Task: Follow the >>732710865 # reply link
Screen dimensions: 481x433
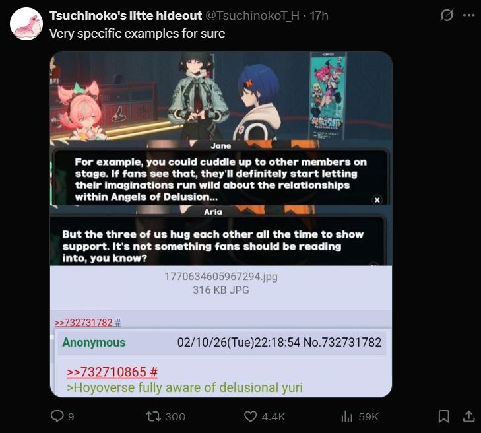Action: [x=112, y=372]
